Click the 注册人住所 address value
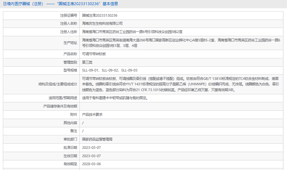This screenshot has width=287, height=170. tap(132, 32)
